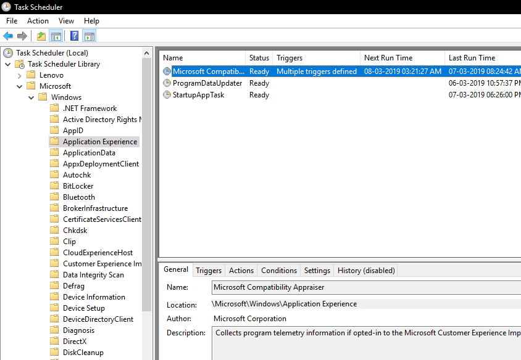Click the StartupAppTask clock icon
This screenshot has height=360, width=521.
pyautogui.click(x=167, y=95)
